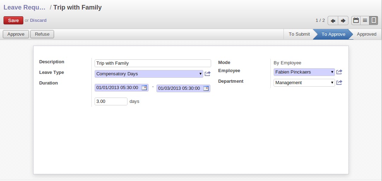This screenshot has height=181, width=382.
Task: Select the Approved status stage
Action: coord(366,34)
